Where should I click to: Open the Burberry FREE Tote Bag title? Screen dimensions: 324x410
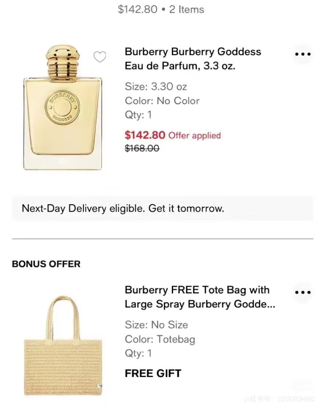199,297
